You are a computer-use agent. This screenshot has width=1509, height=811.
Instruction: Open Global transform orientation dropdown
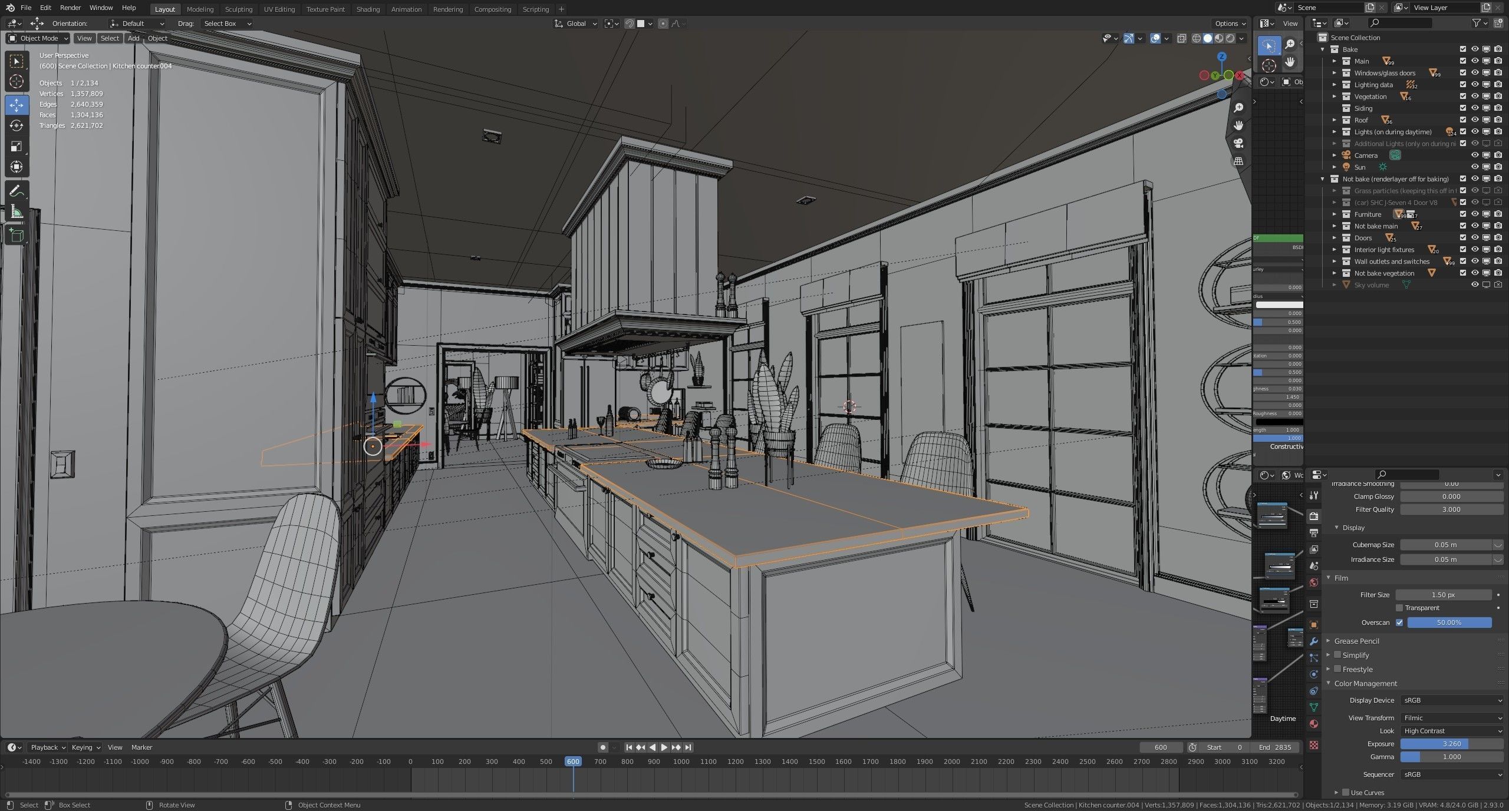pos(576,24)
